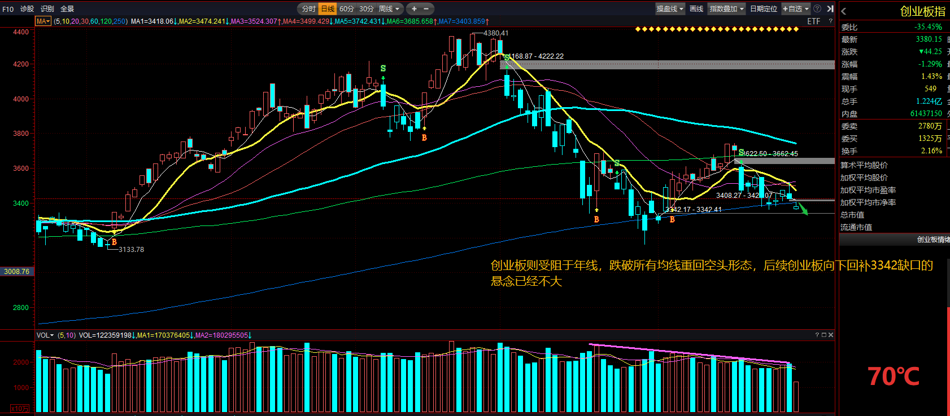Click the 4168.87 - 4222.22 gap label
This screenshot has width=950, height=416.
pos(537,56)
